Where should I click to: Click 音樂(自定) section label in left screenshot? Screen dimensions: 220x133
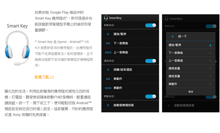(109, 25)
